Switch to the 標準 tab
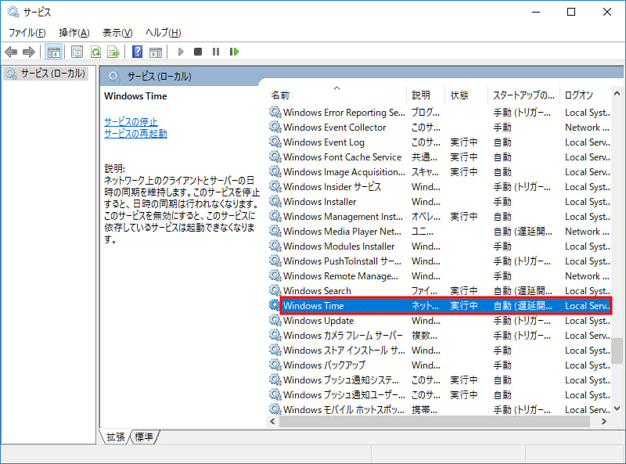626x464 pixels. coord(142,438)
